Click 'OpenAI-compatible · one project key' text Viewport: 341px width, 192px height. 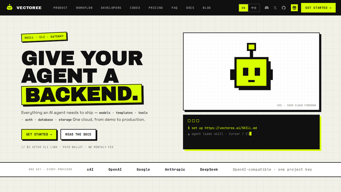[272, 169]
